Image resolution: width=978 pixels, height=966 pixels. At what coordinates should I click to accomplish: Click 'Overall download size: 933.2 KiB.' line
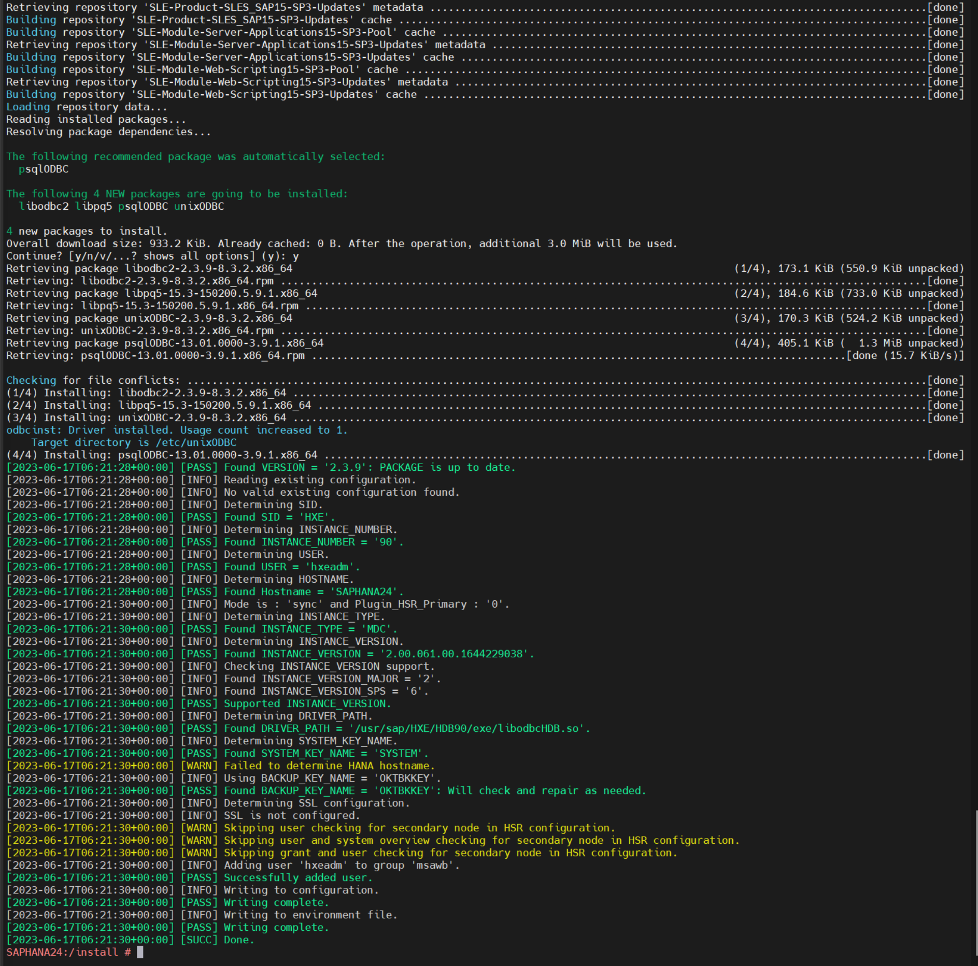click(342, 243)
